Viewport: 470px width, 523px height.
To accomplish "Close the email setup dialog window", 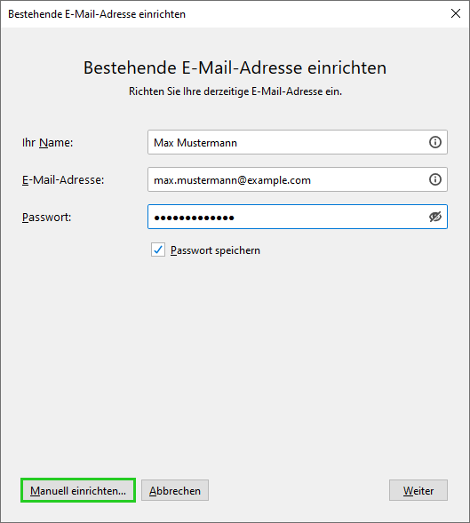I will [x=456, y=13].
